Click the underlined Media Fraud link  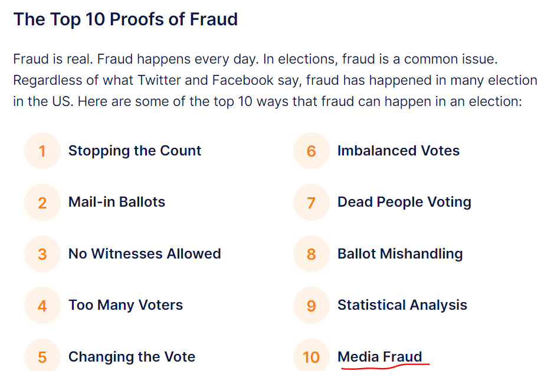[380, 356]
